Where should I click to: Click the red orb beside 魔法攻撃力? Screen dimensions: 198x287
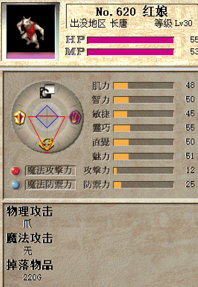click(x=16, y=171)
